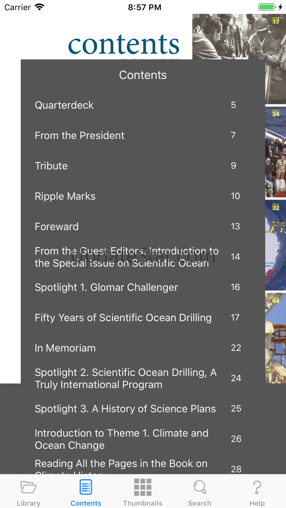Open the Search magnifier tab
The width and height of the screenshot is (286, 508).
pyautogui.click(x=199, y=492)
